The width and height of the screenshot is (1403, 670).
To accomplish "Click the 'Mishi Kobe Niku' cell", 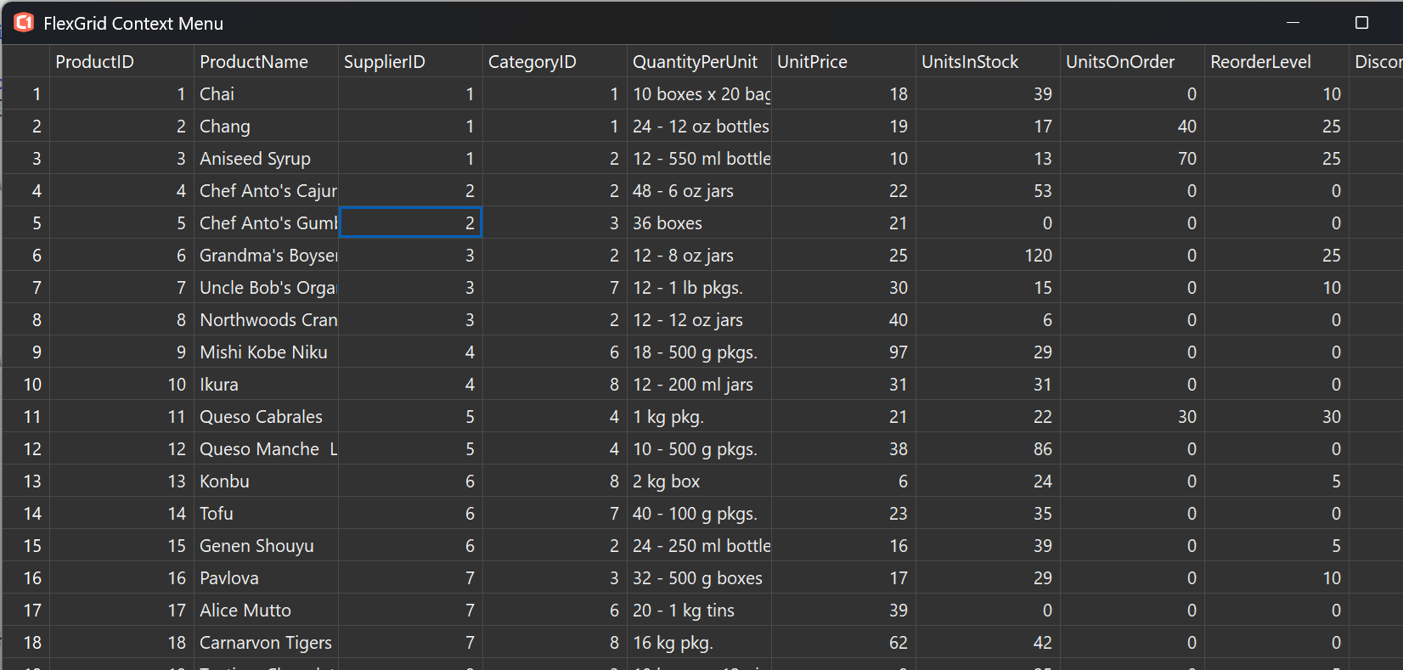I will point(267,352).
